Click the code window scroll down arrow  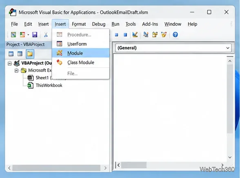coord(230,157)
